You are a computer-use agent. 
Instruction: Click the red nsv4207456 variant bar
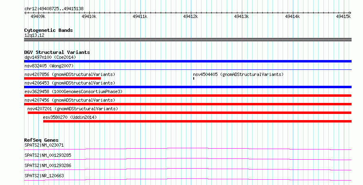coord(188,104)
